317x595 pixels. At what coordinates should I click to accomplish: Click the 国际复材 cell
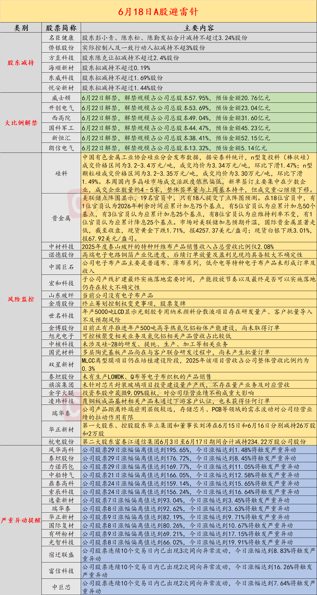click(61, 525)
